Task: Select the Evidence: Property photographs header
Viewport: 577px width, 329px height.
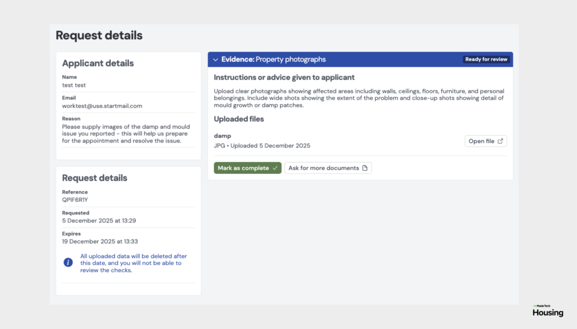Action: 360,60
